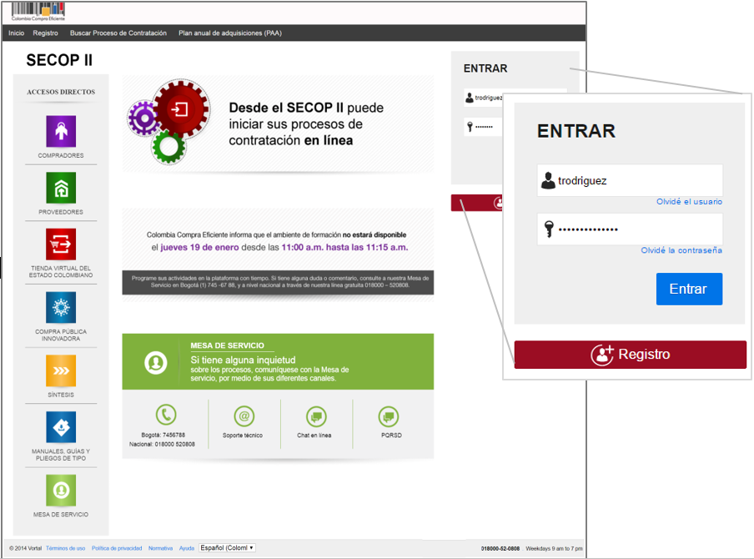Open the Proveedores green house icon
Screen dimensions: 754x559
61,188
